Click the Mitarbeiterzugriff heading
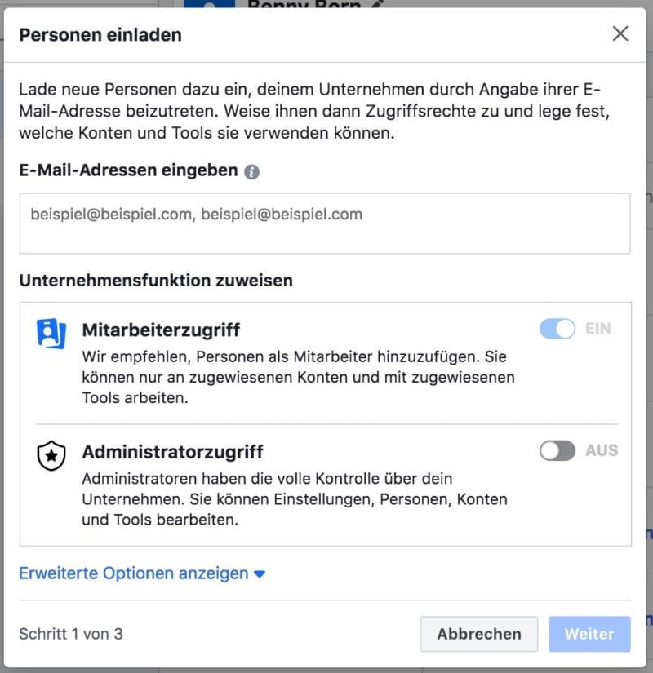Image resolution: width=653 pixels, height=673 pixels. point(162,330)
